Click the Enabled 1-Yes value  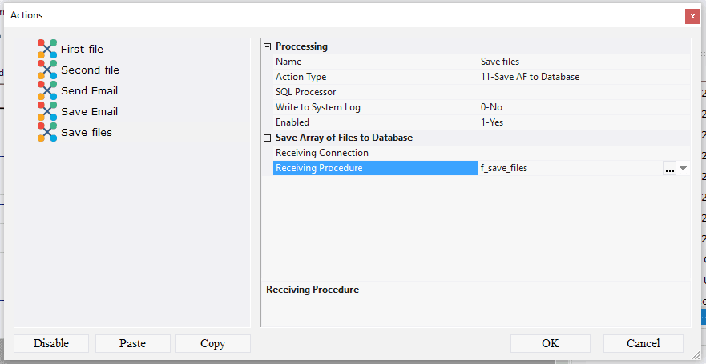[x=583, y=122]
